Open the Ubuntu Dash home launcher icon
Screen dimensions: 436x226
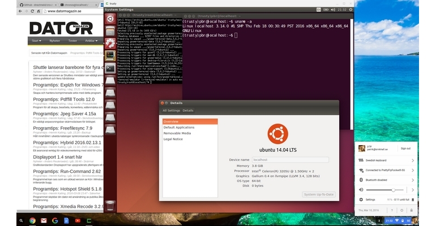(x=110, y=19)
